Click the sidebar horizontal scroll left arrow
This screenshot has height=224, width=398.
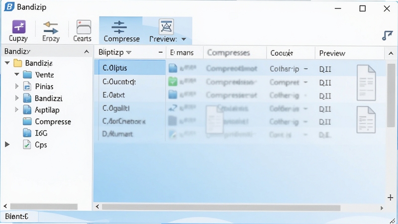tap(5, 206)
